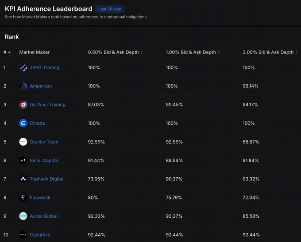Click the CyantArb logo icon
This screenshot has width=301, height=242.
click(x=23, y=235)
